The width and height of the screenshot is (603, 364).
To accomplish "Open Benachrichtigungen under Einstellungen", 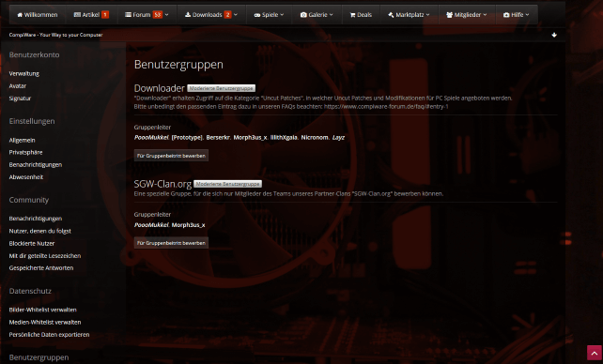I will coord(36,165).
